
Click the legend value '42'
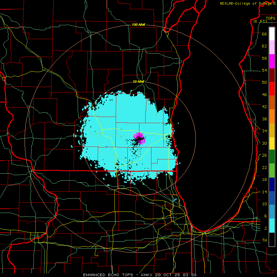[x=264, y=107]
